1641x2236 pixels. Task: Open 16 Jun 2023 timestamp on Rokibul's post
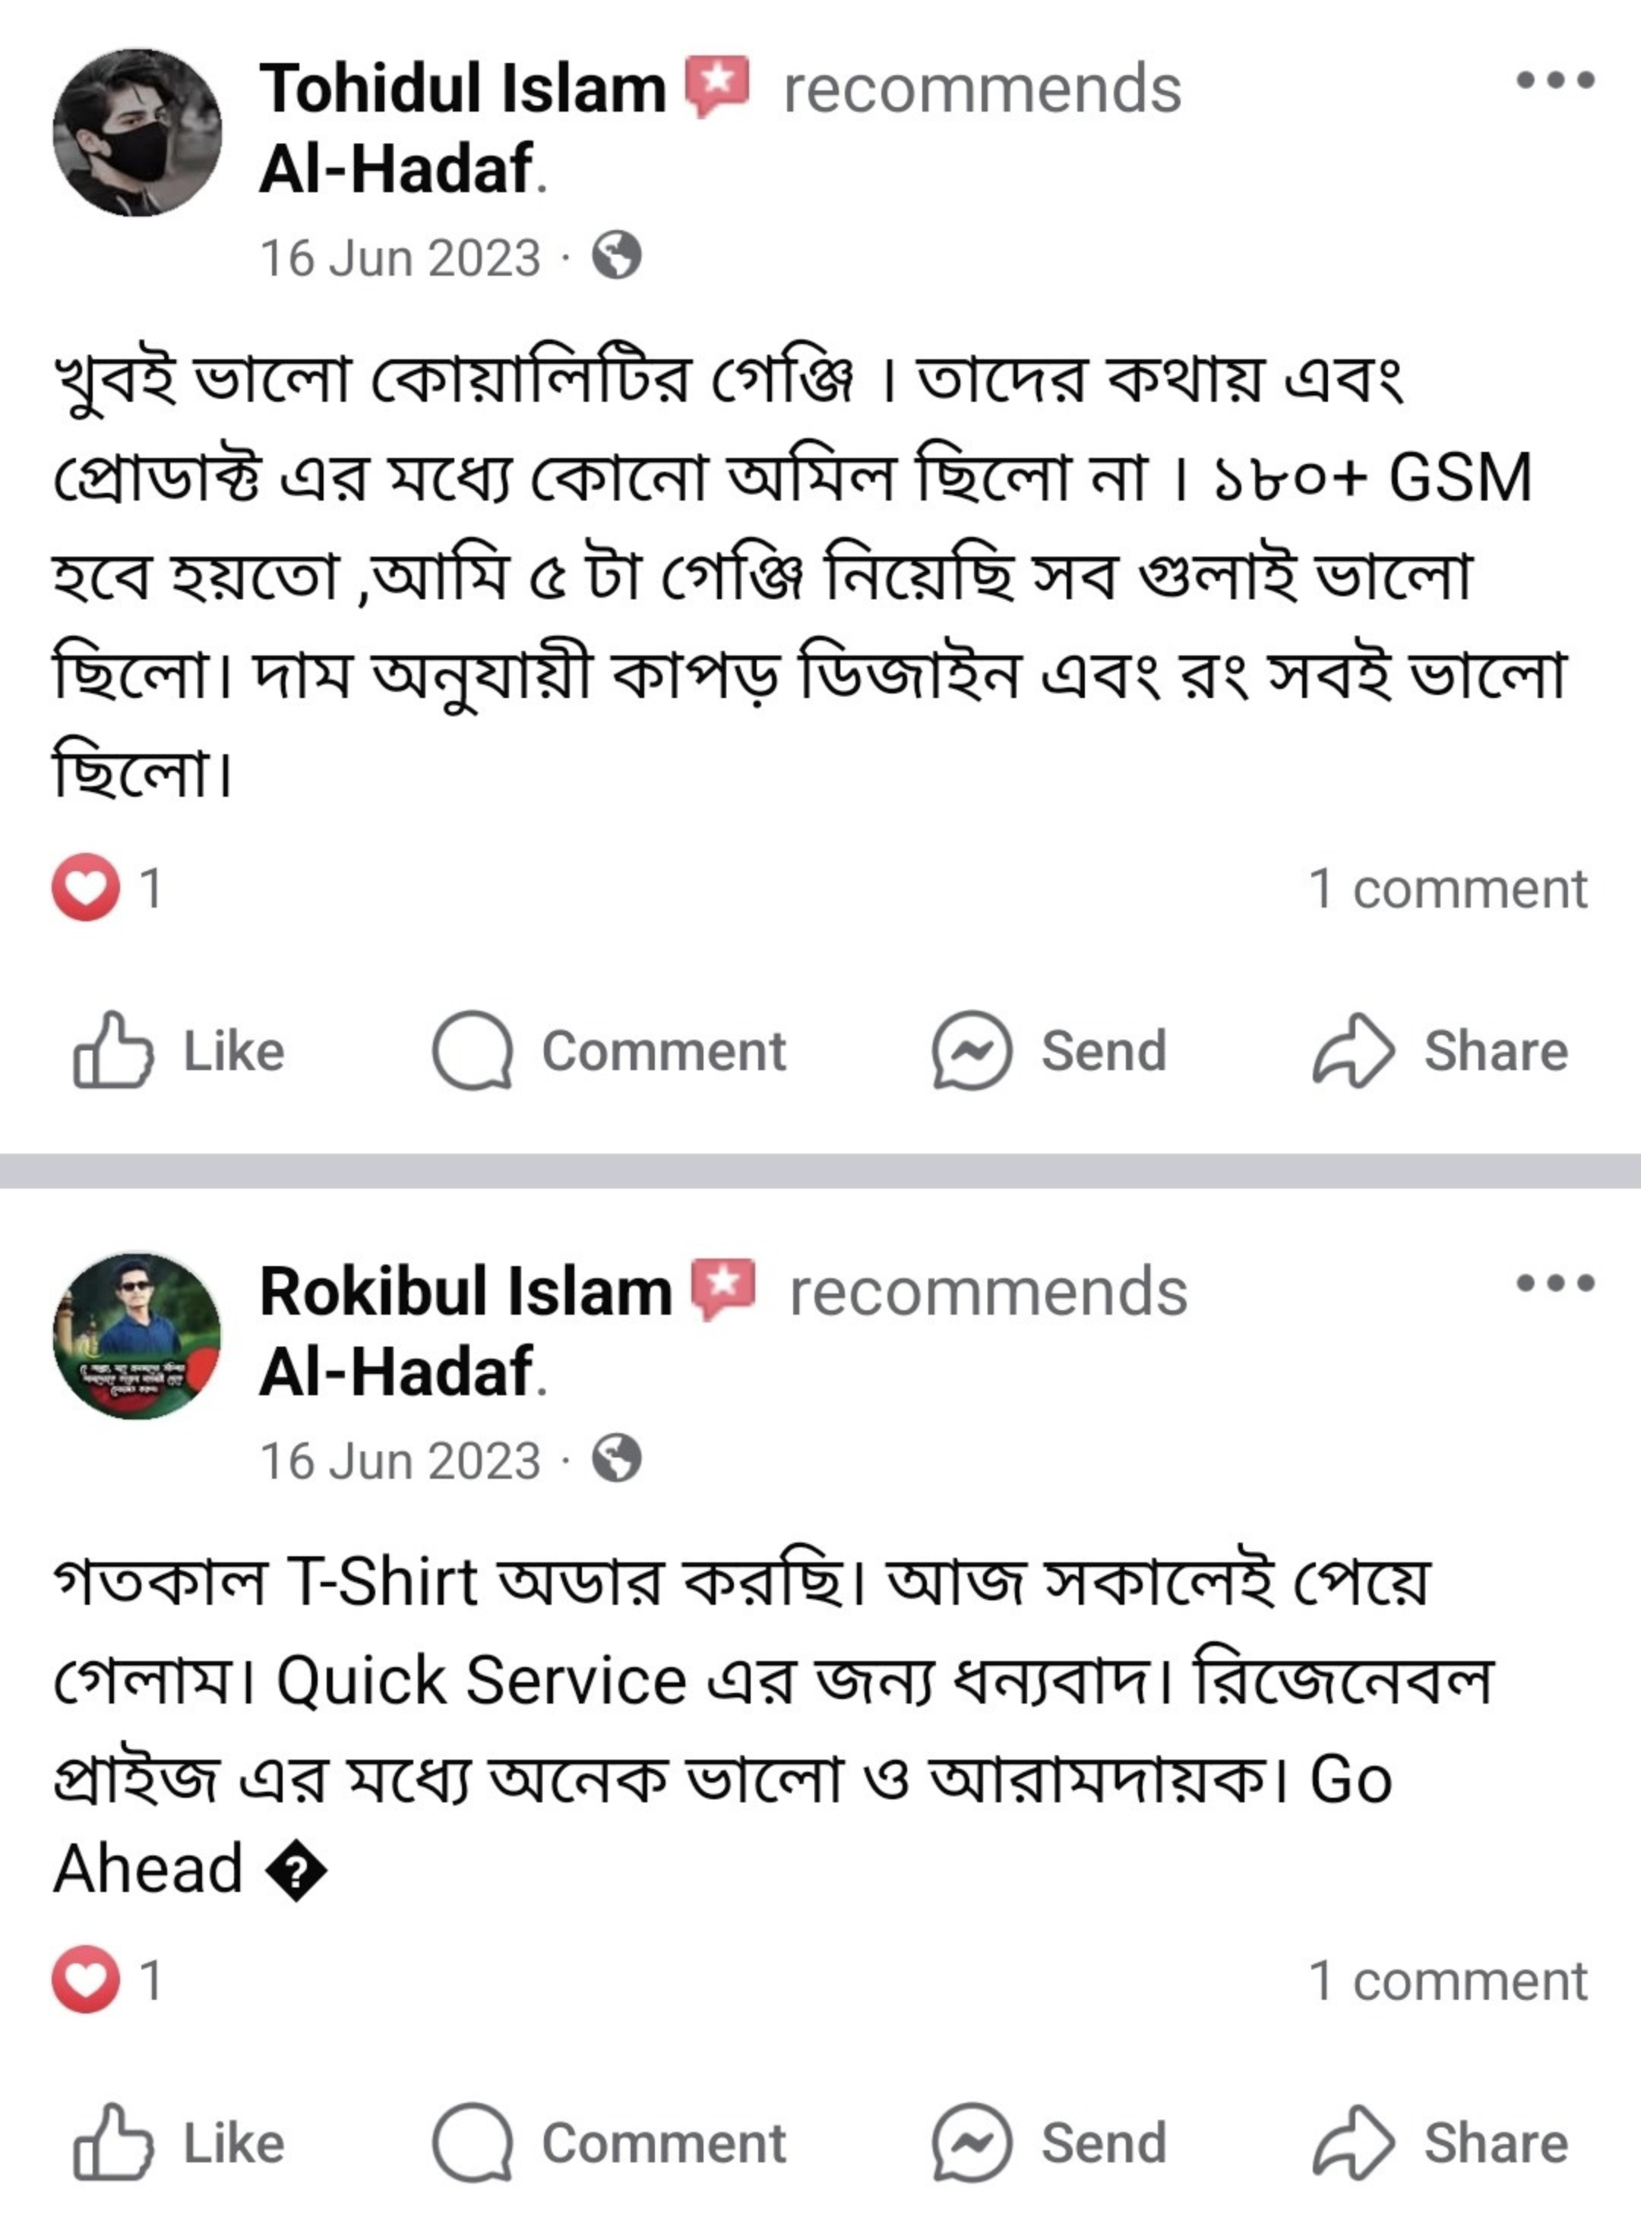click(x=400, y=1461)
